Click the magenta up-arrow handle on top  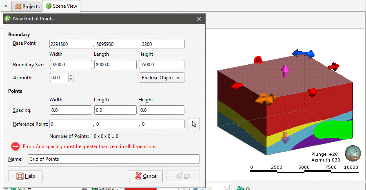[x=285, y=70]
